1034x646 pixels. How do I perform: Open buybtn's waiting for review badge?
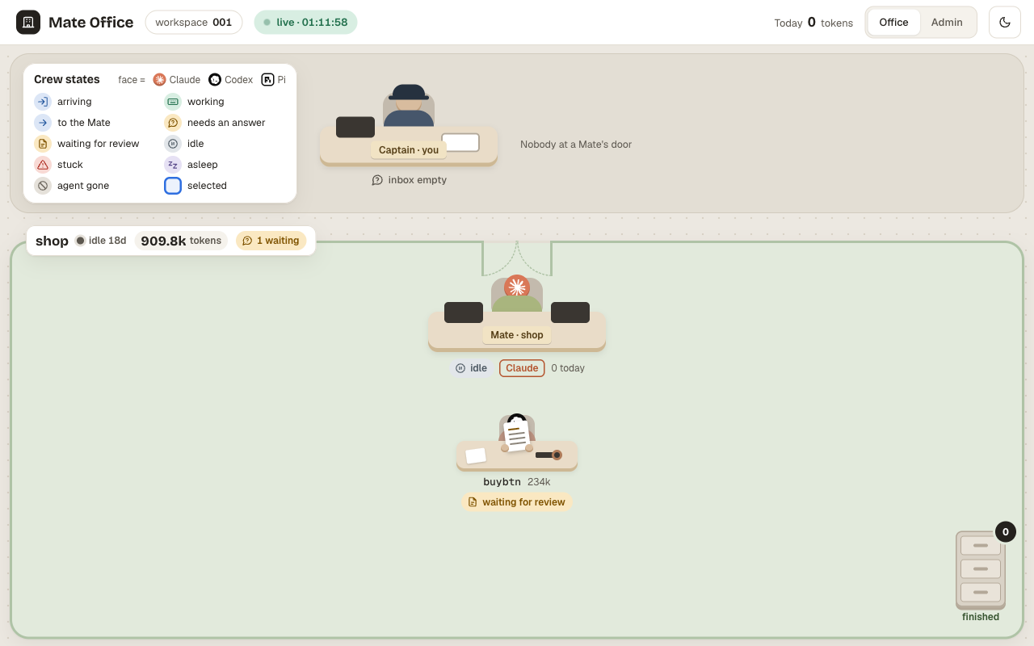(517, 502)
